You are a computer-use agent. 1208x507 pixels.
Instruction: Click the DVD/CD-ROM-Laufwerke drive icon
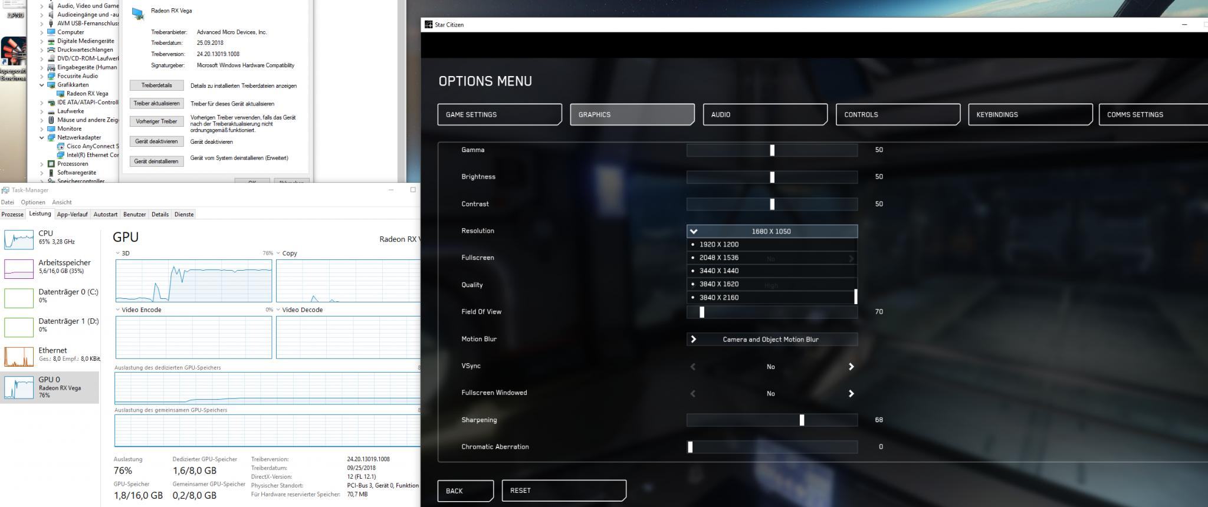click(x=51, y=59)
